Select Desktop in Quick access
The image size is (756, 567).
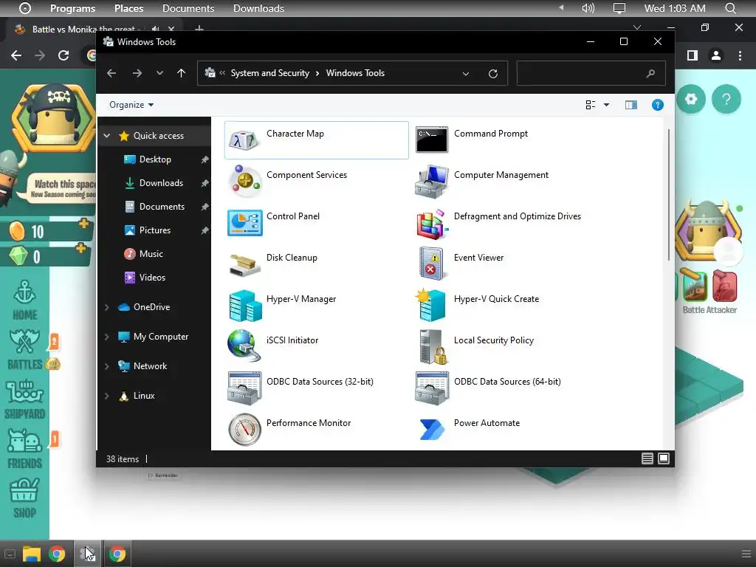[x=154, y=159]
